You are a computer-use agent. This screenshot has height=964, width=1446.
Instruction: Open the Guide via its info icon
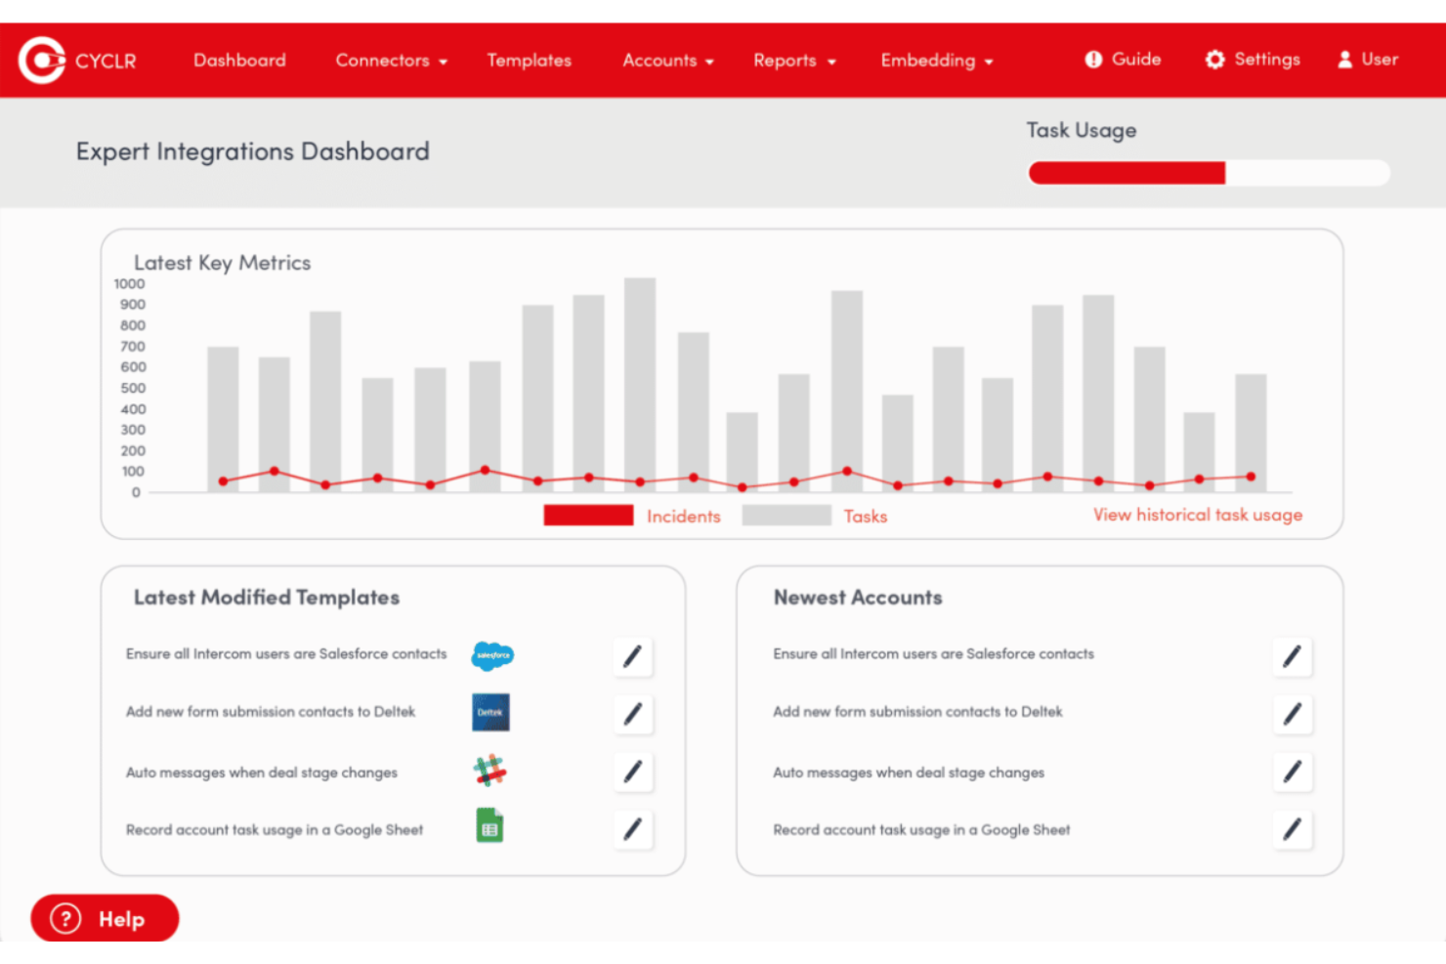(1093, 60)
